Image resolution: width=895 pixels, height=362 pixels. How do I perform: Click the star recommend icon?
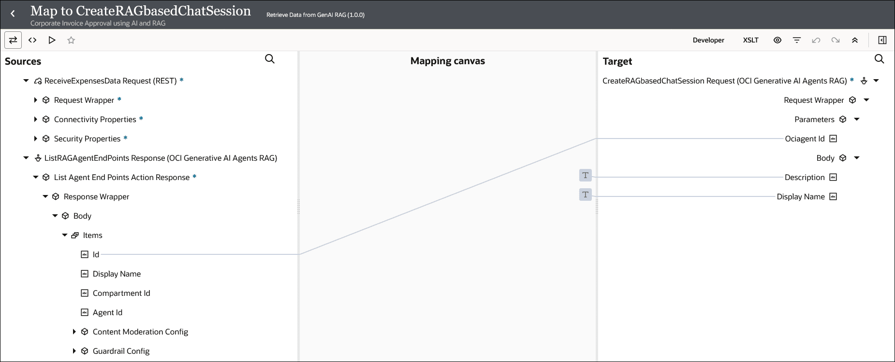[71, 40]
